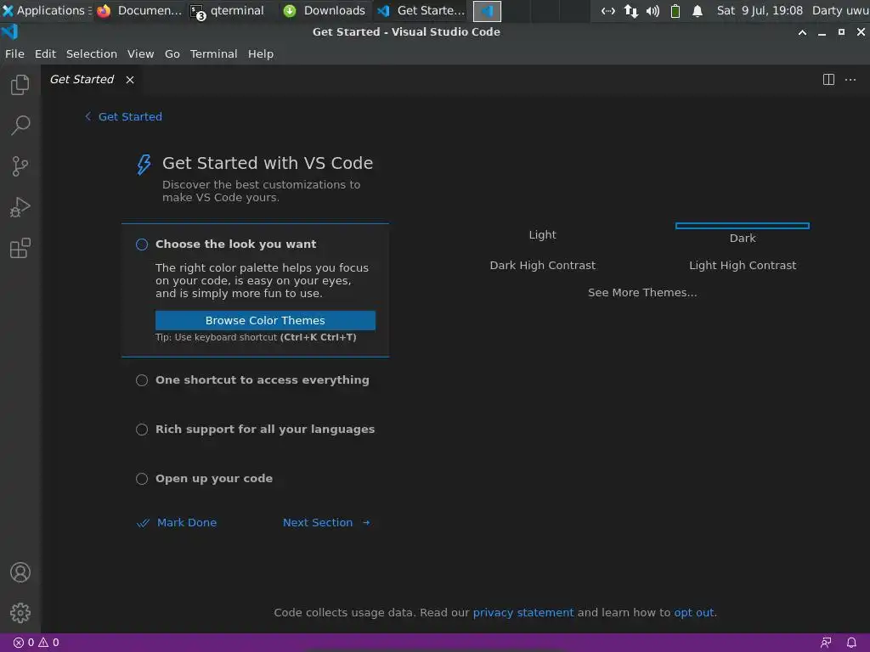Open the Search view in activity bar
870x652 pixels.
[x=20, y=126]
